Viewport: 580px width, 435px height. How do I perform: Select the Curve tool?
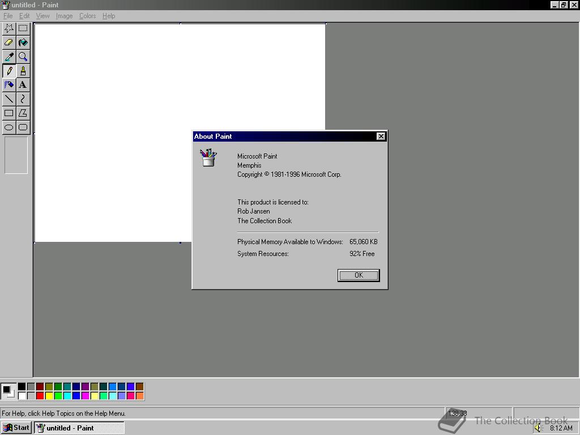[23, 99]
